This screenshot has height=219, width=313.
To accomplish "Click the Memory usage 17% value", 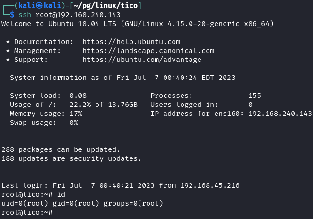I will pyautogui.click(x=76, y=114).
